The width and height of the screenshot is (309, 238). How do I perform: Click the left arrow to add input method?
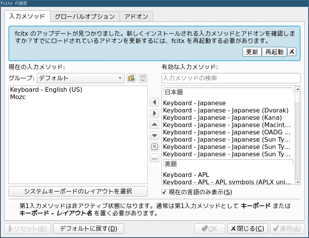click(154, 102)
